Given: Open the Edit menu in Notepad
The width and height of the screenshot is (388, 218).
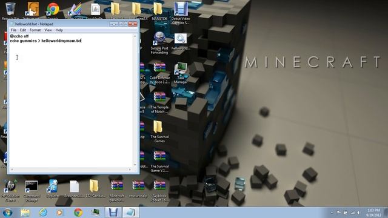Looking at the screenshot, I should click(23, 30).
